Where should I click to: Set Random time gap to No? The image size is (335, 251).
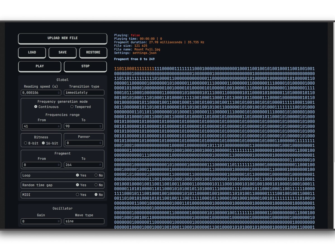96,185
